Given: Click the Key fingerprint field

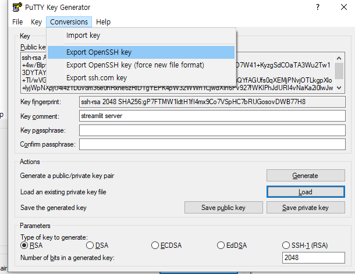Looking at the screenshot, I should (212, 102).
